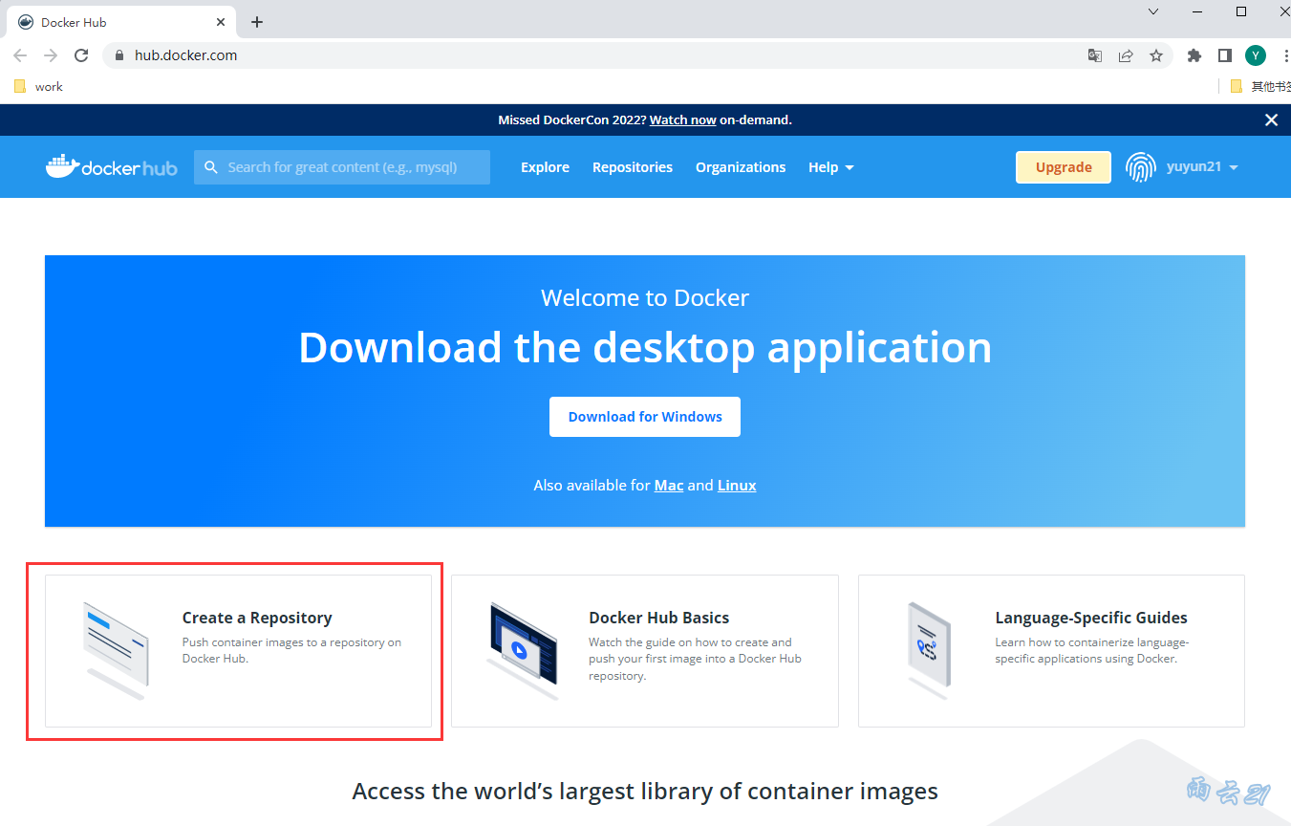Image resolution: width=1291 pixels, height=826 pixels.
Task: Open the Organizations page
Action: coord(741,167)
